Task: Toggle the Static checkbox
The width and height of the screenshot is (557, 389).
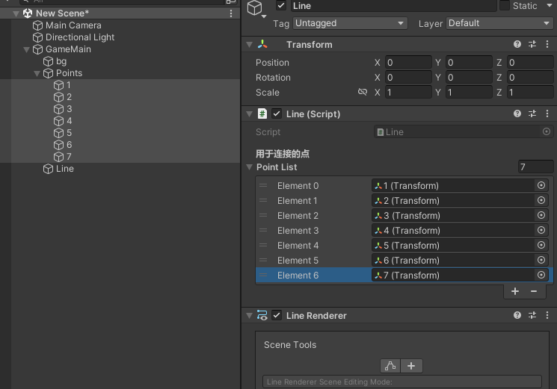Action: click(505, 5)
